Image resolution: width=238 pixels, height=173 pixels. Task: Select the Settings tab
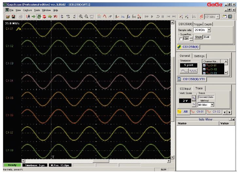click(199, 56)
